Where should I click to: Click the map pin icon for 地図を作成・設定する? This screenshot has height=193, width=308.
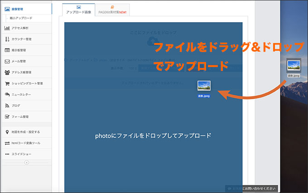coord(7,132)
